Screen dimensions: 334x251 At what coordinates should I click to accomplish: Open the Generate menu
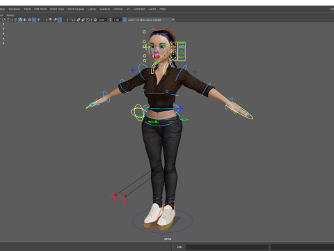tap(139, 9)
